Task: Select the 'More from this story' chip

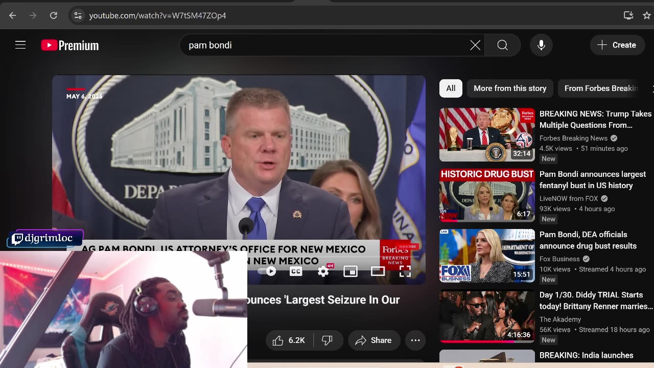Action: [x=510, y=88]
